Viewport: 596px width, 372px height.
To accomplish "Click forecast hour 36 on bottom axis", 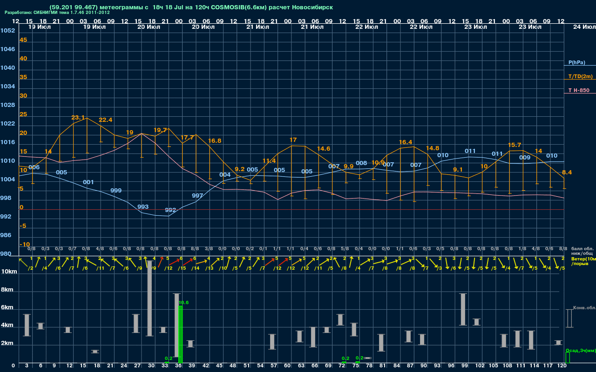I will coord(178,366).
